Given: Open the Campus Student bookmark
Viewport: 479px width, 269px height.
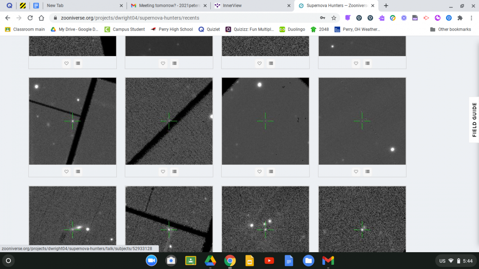Looking at the screenshot, I should coord(125,29).
